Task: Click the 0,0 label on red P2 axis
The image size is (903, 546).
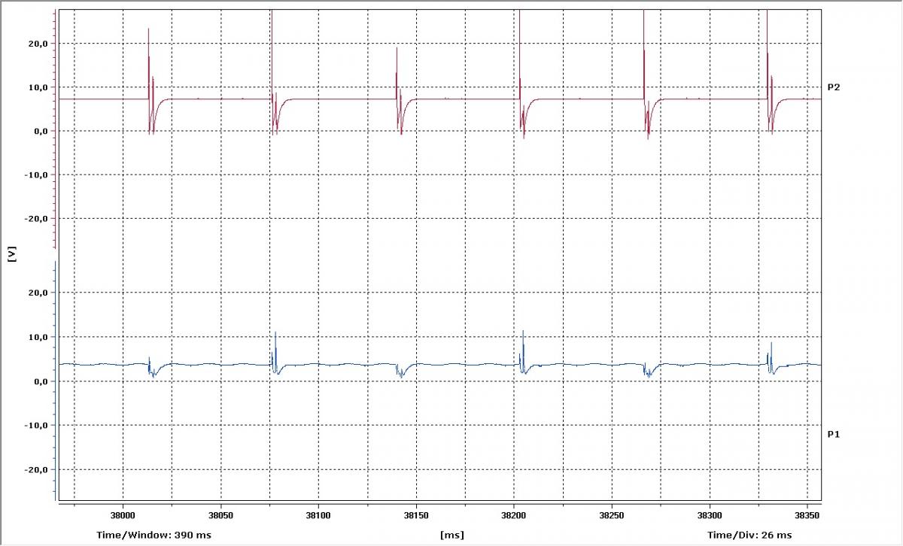Action: pos(42,131)
